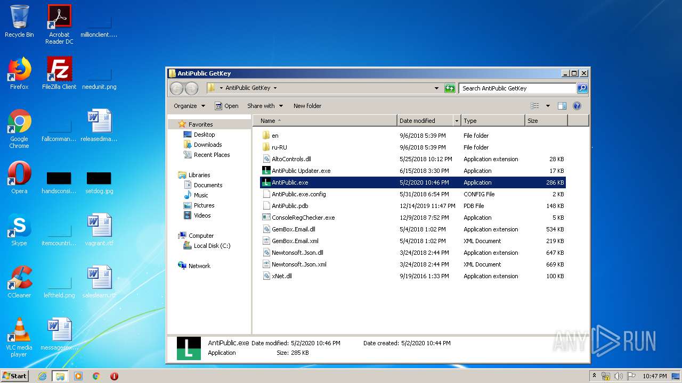Open VLC media player shortcut
The height and width of the screenshot is (383, 682).
pyautogui.click(x=19, y=338)
